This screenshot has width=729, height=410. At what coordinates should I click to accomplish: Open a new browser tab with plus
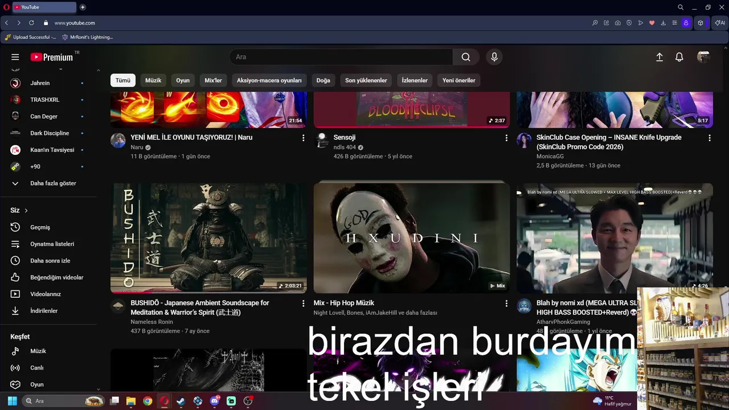83,7
